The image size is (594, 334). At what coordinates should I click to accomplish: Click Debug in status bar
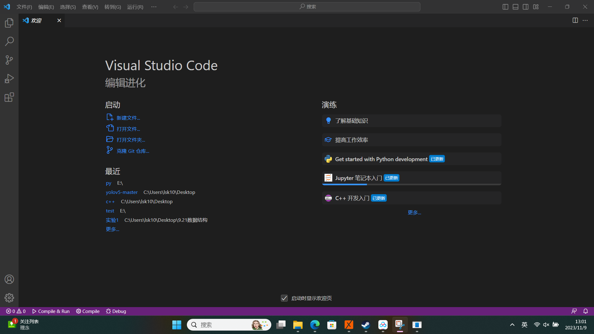tap(116, 311)
